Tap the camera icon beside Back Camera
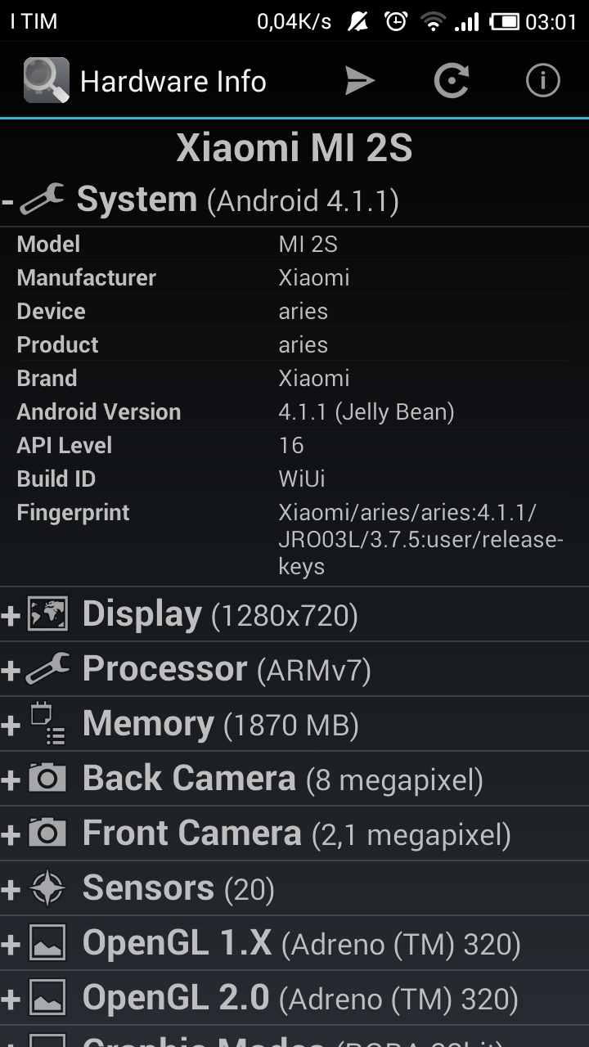 (47, 778)
